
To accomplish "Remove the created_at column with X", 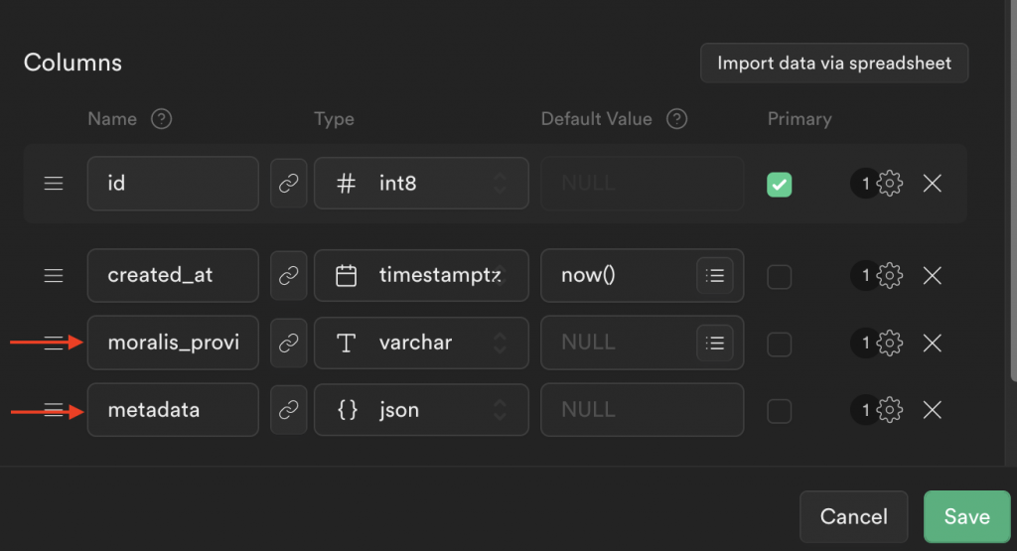I will 932,276.
